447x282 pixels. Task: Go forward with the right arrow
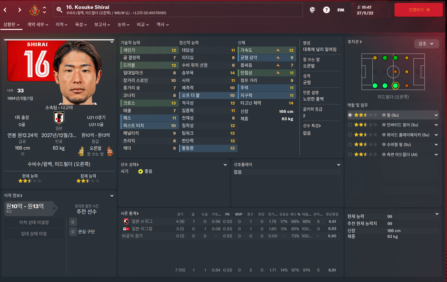20,10
